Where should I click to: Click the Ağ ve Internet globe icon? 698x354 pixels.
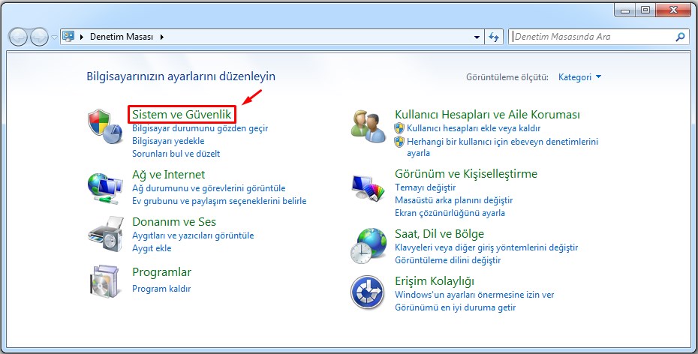(x=104, y=187)
